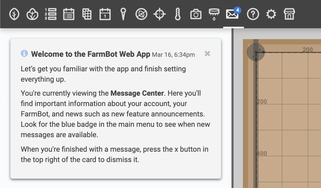Open the Sequences editor

(x=51, y=14)
